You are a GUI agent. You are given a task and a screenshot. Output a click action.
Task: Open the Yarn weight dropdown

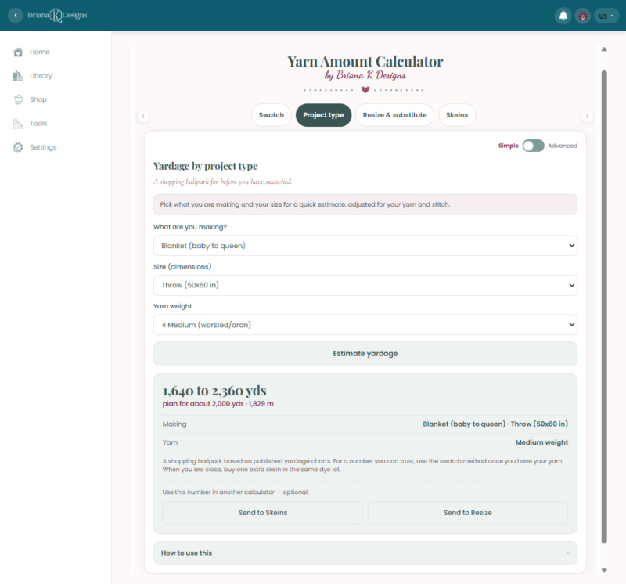(365, 325)
